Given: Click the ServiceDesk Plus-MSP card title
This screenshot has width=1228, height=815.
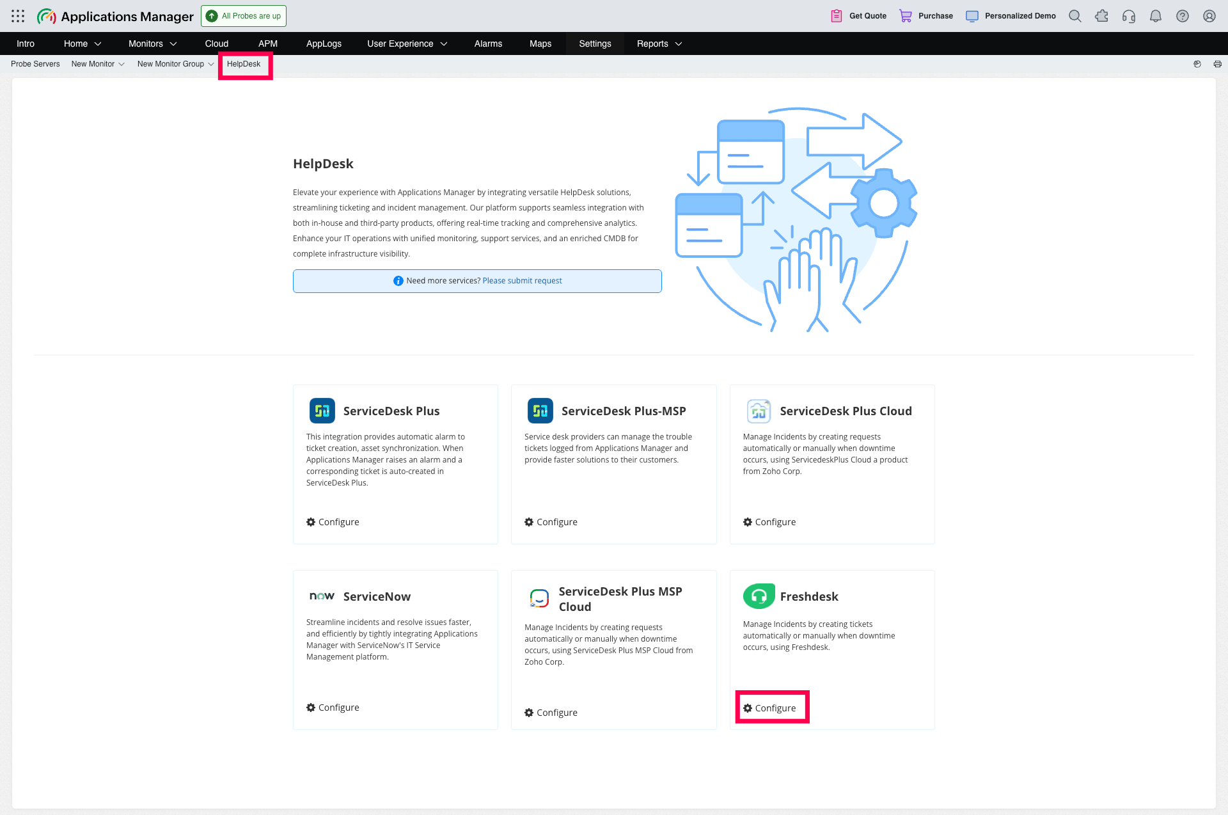Looking at the screenshot, I should tap(624, 411).
